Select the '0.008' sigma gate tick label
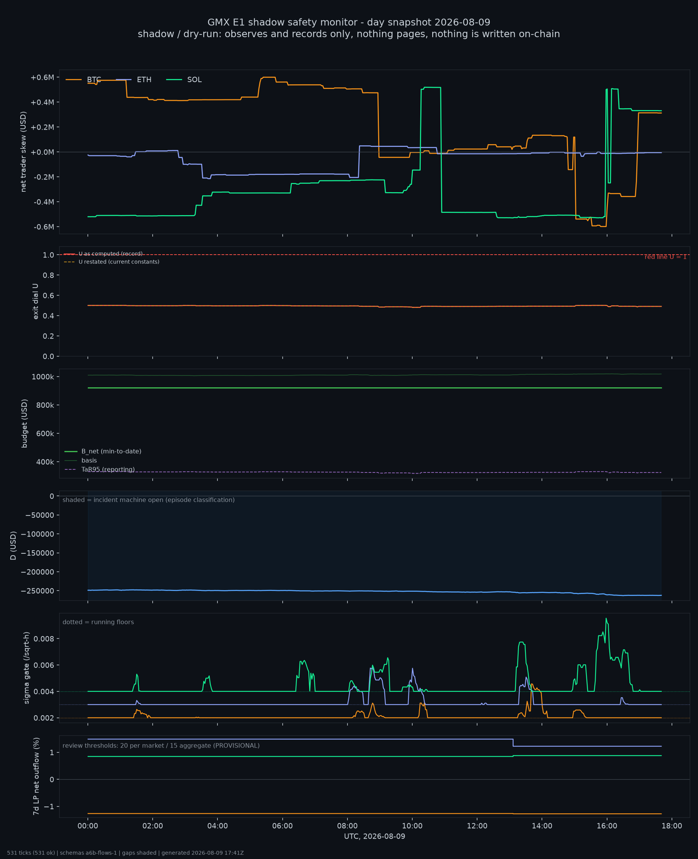Viewport: 698px width, 859px height. 44,639
